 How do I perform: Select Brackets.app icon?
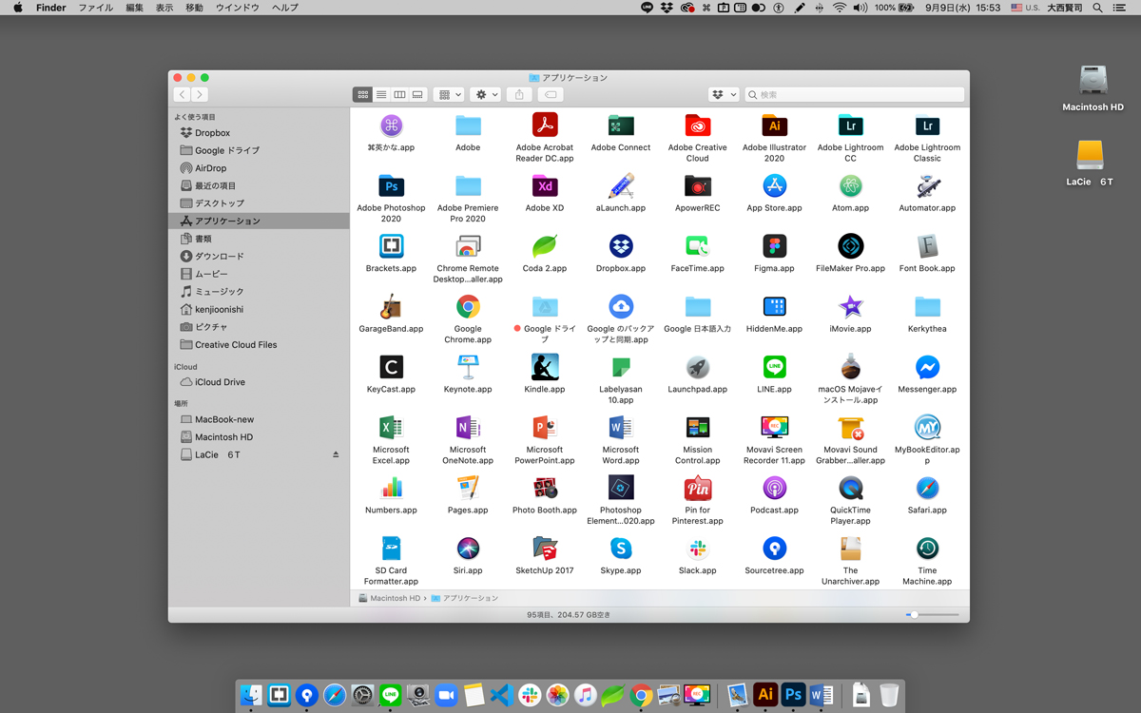coord(391,245)
